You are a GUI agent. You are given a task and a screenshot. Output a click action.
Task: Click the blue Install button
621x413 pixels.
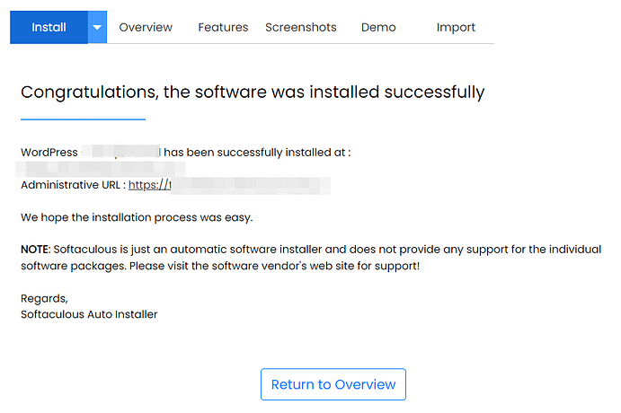[49, 27]
